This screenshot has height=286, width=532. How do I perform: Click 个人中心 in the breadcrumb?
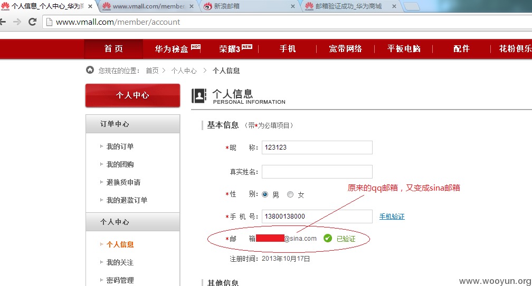[184, 71]
